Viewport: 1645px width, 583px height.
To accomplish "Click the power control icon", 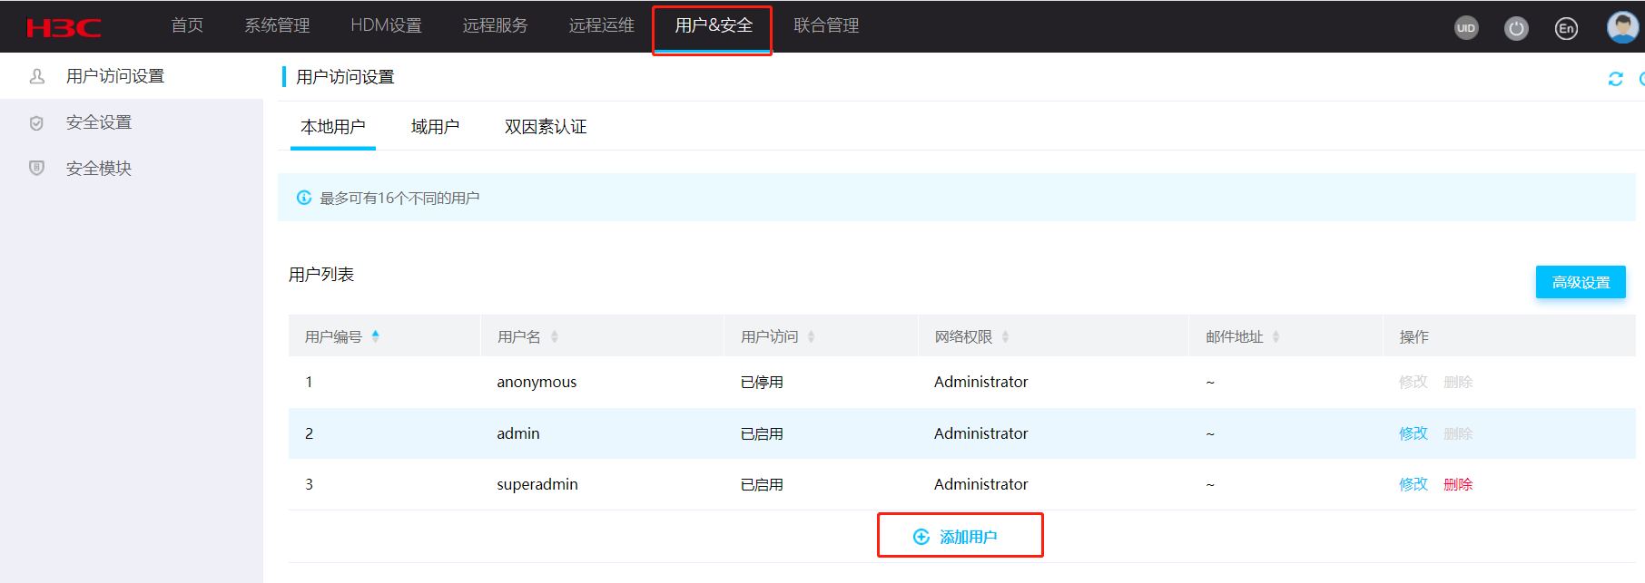I will [1516, 28].
